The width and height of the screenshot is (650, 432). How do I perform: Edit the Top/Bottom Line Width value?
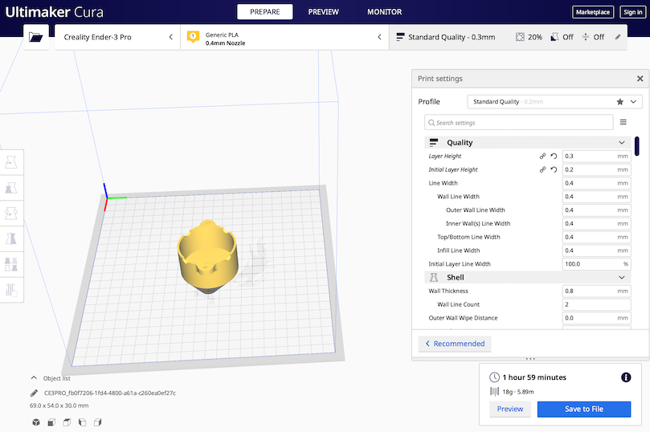(596, 237)
